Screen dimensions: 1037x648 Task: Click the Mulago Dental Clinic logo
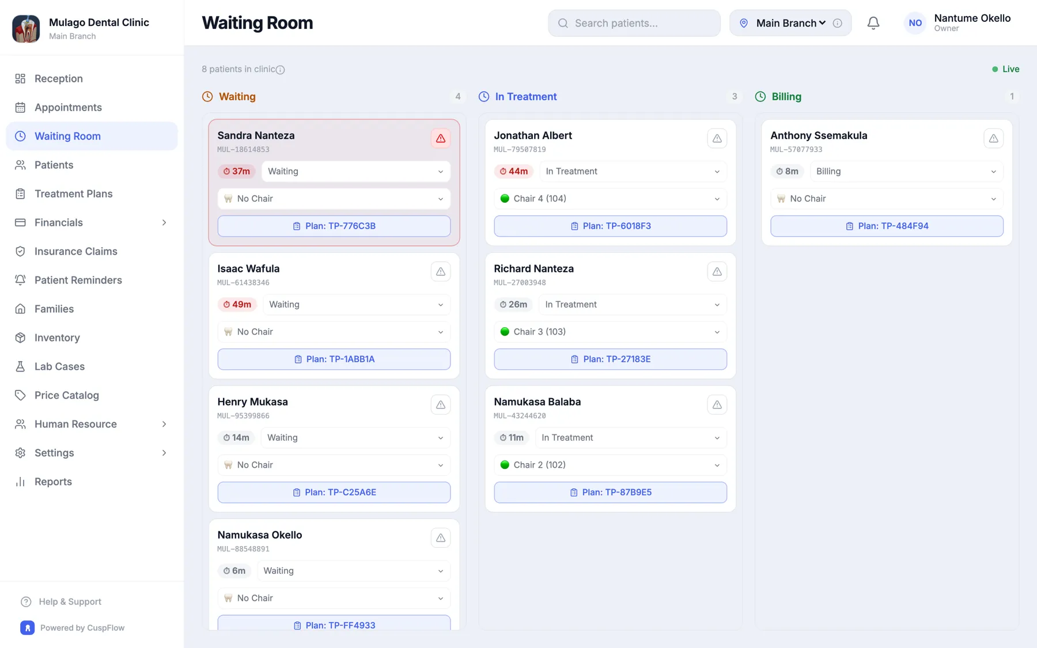(x=26, y=28)
